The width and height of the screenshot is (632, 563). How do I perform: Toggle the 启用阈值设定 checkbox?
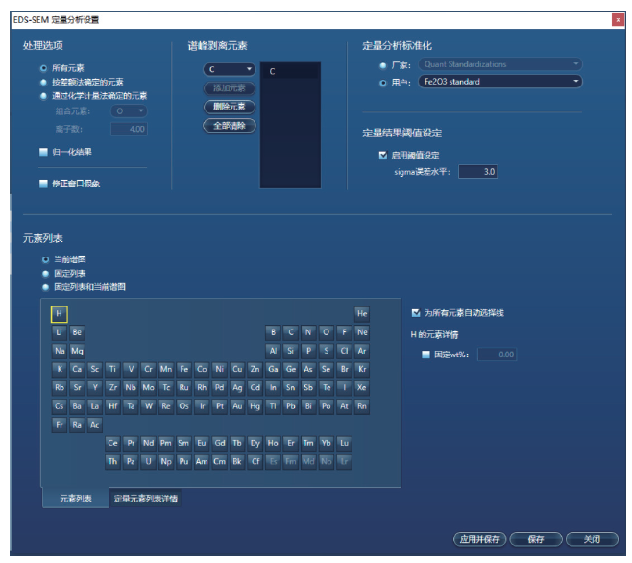[x=383, y=155]
